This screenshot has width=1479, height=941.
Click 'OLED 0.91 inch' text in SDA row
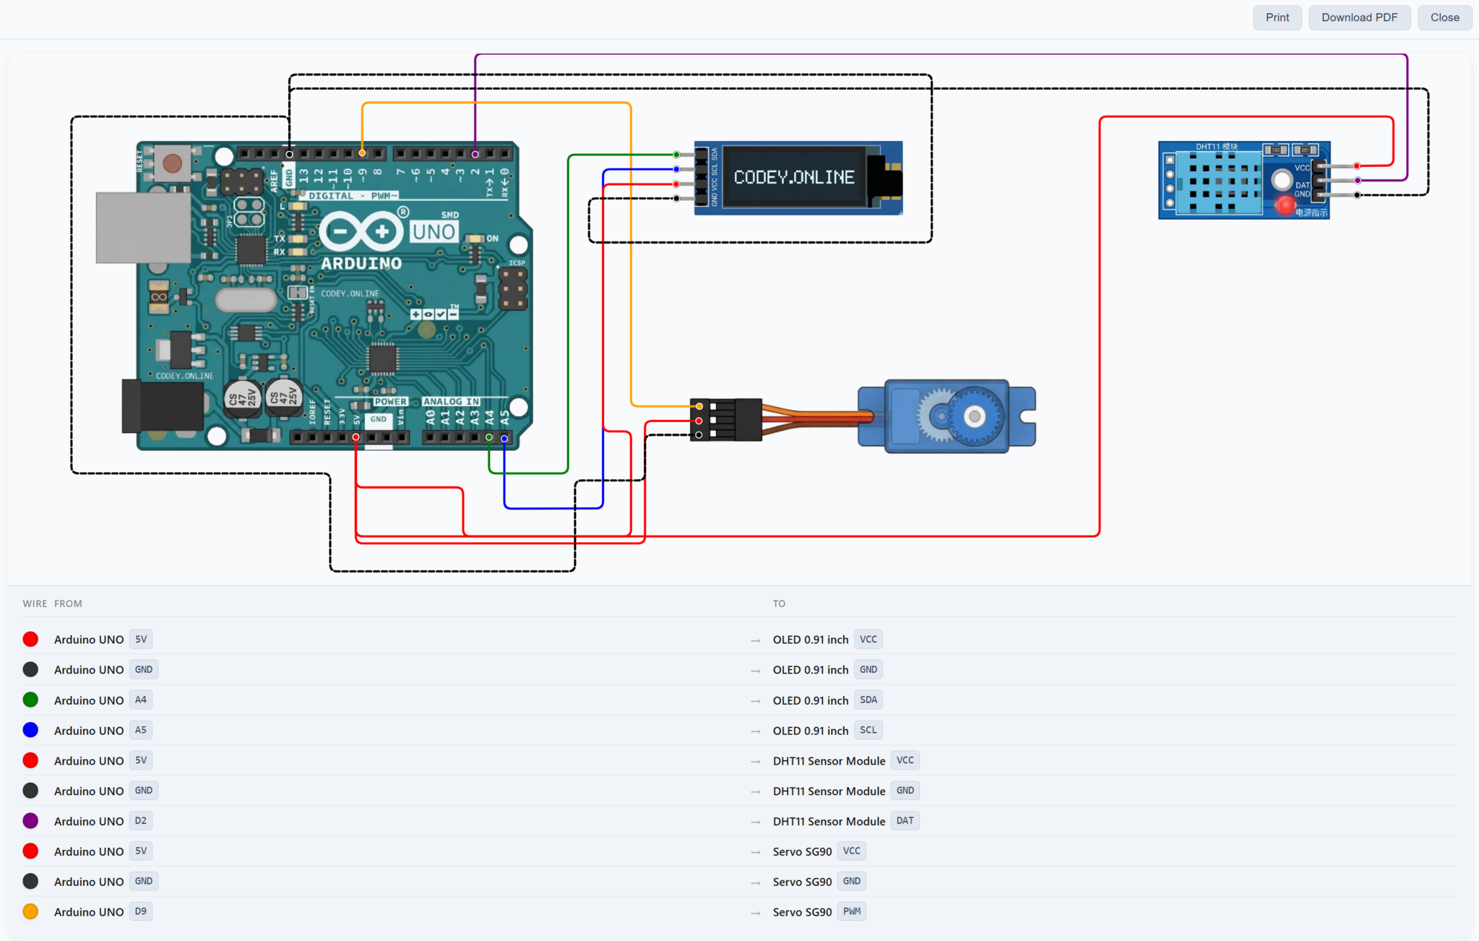811,700
